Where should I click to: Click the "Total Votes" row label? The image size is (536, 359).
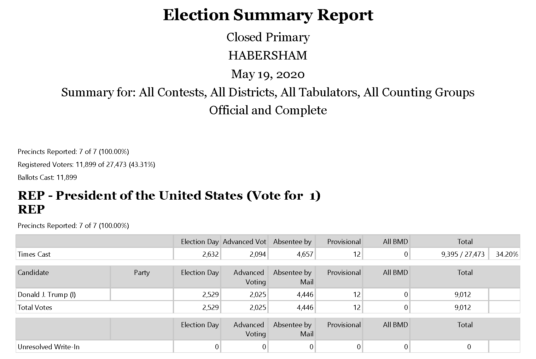[35, 308]
